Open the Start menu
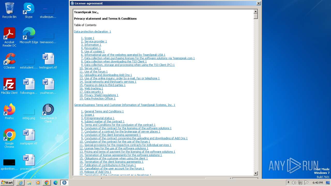 click(x=7, y=183)
